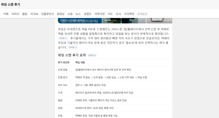Open the HYCON blog thumbnail

pyautogui.click(x=159, y=21)
